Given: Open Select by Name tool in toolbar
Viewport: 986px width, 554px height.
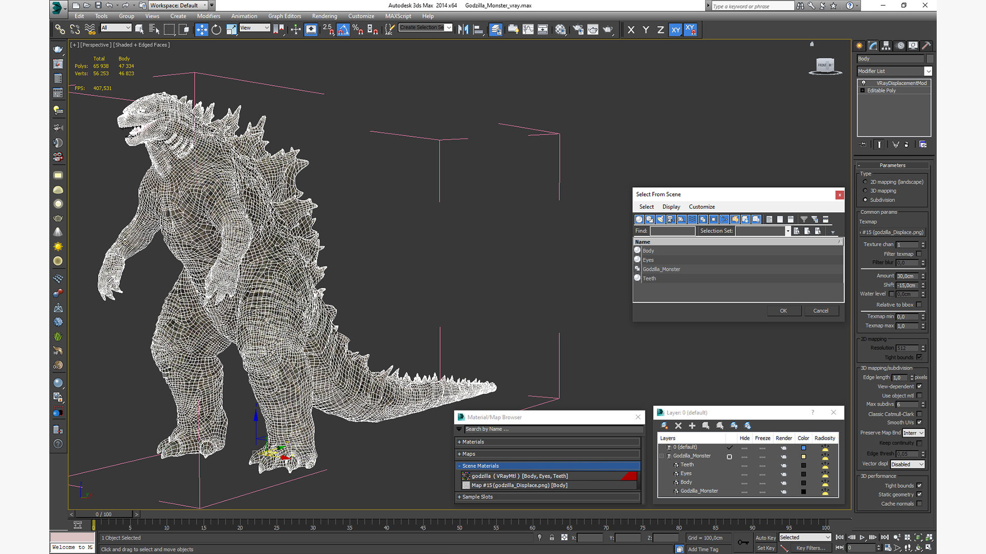Looking at the screenshot, I should click(154, 30).
